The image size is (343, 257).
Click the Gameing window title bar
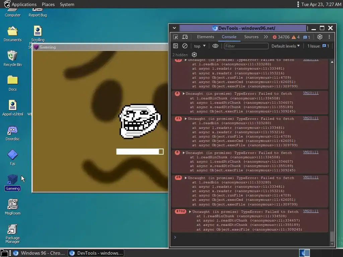(100, 47)
